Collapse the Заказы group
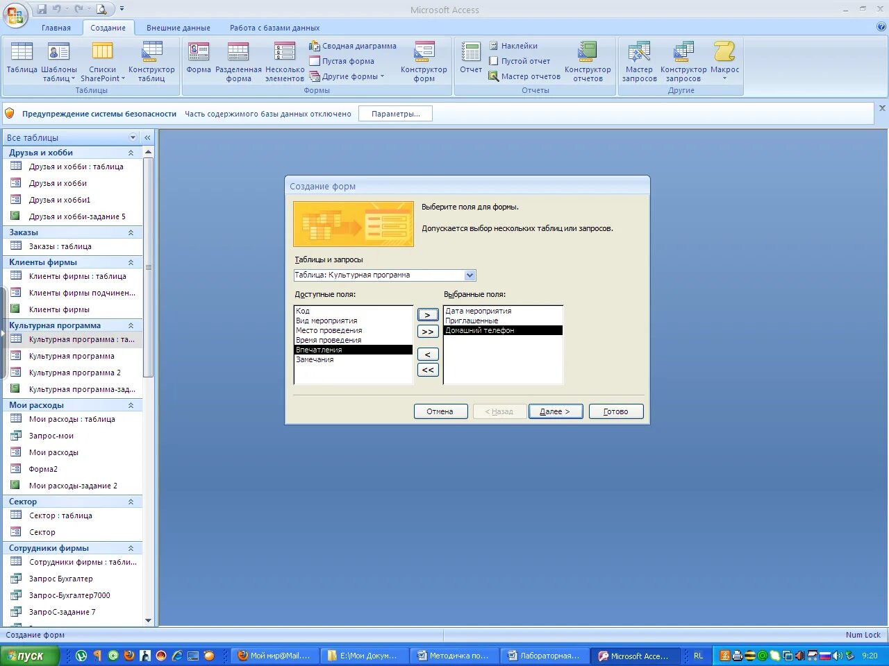 (x=131, y=232)
